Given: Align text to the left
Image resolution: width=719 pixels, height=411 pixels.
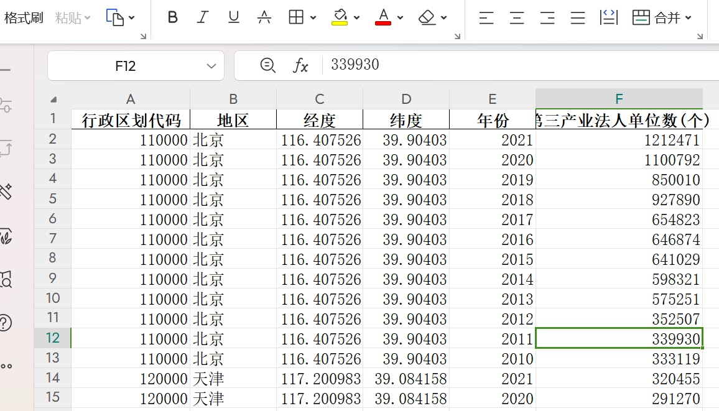Looking at the screenshot, I should coord(486,17).
